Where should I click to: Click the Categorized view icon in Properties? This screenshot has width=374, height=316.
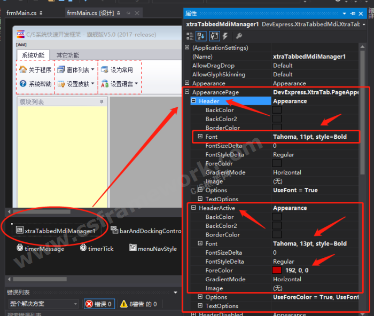point(190,36)
